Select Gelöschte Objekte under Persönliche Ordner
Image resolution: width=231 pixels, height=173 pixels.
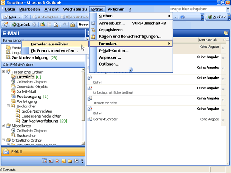click(x=29, y=82)
